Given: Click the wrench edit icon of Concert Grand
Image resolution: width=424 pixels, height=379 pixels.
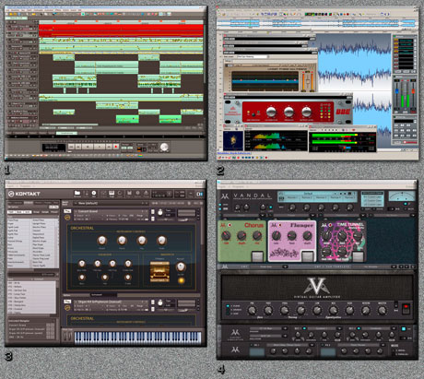Looking at the screenshot, I should (x=67, y=218).
